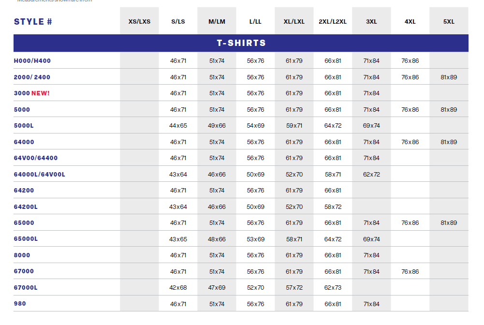Select the 2XL/L2XL column header
The height and width of the screenshot is (325, 484).
[333, 22]
